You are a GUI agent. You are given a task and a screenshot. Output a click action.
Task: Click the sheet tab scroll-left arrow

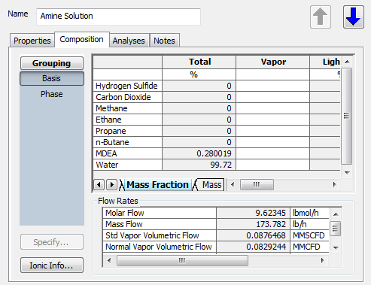coord(99,185)
